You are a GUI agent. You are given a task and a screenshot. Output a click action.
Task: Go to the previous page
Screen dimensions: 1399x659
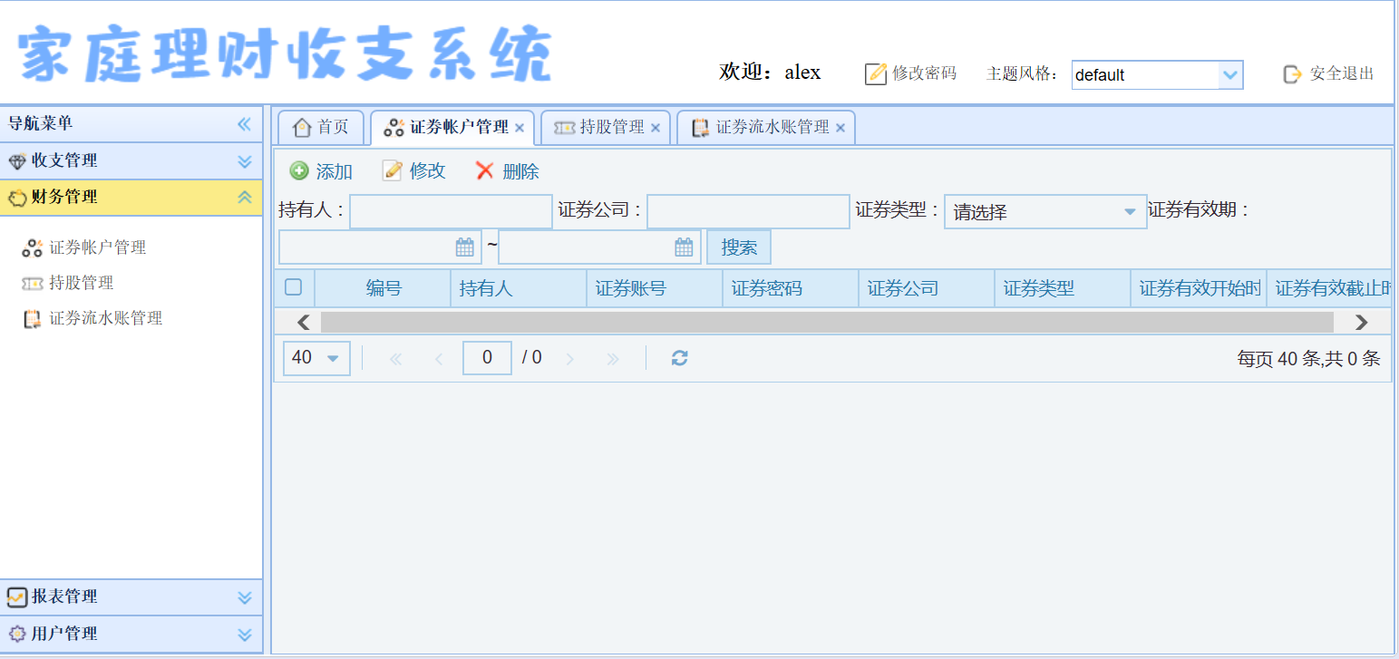point(439,359)
